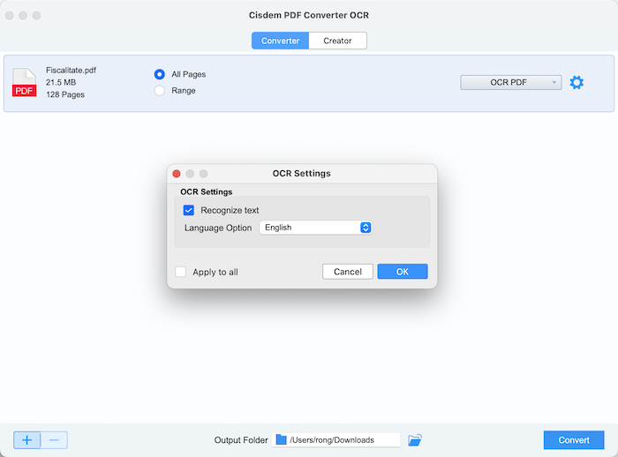
Task: Click Cancel in the OCR Settings dialog
Action: point(348,272)
